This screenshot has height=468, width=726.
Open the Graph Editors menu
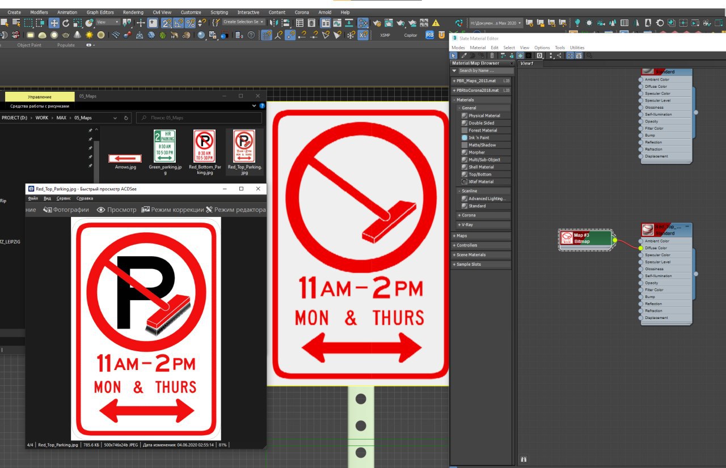click(100, 12)
